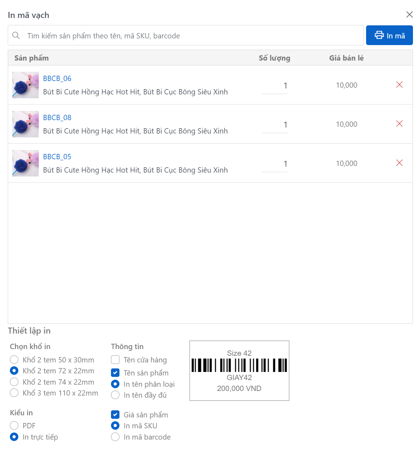Uncheck the Tên sản phẩm checkbox
The height and width of the screenshot is (460, 420).
115,373
